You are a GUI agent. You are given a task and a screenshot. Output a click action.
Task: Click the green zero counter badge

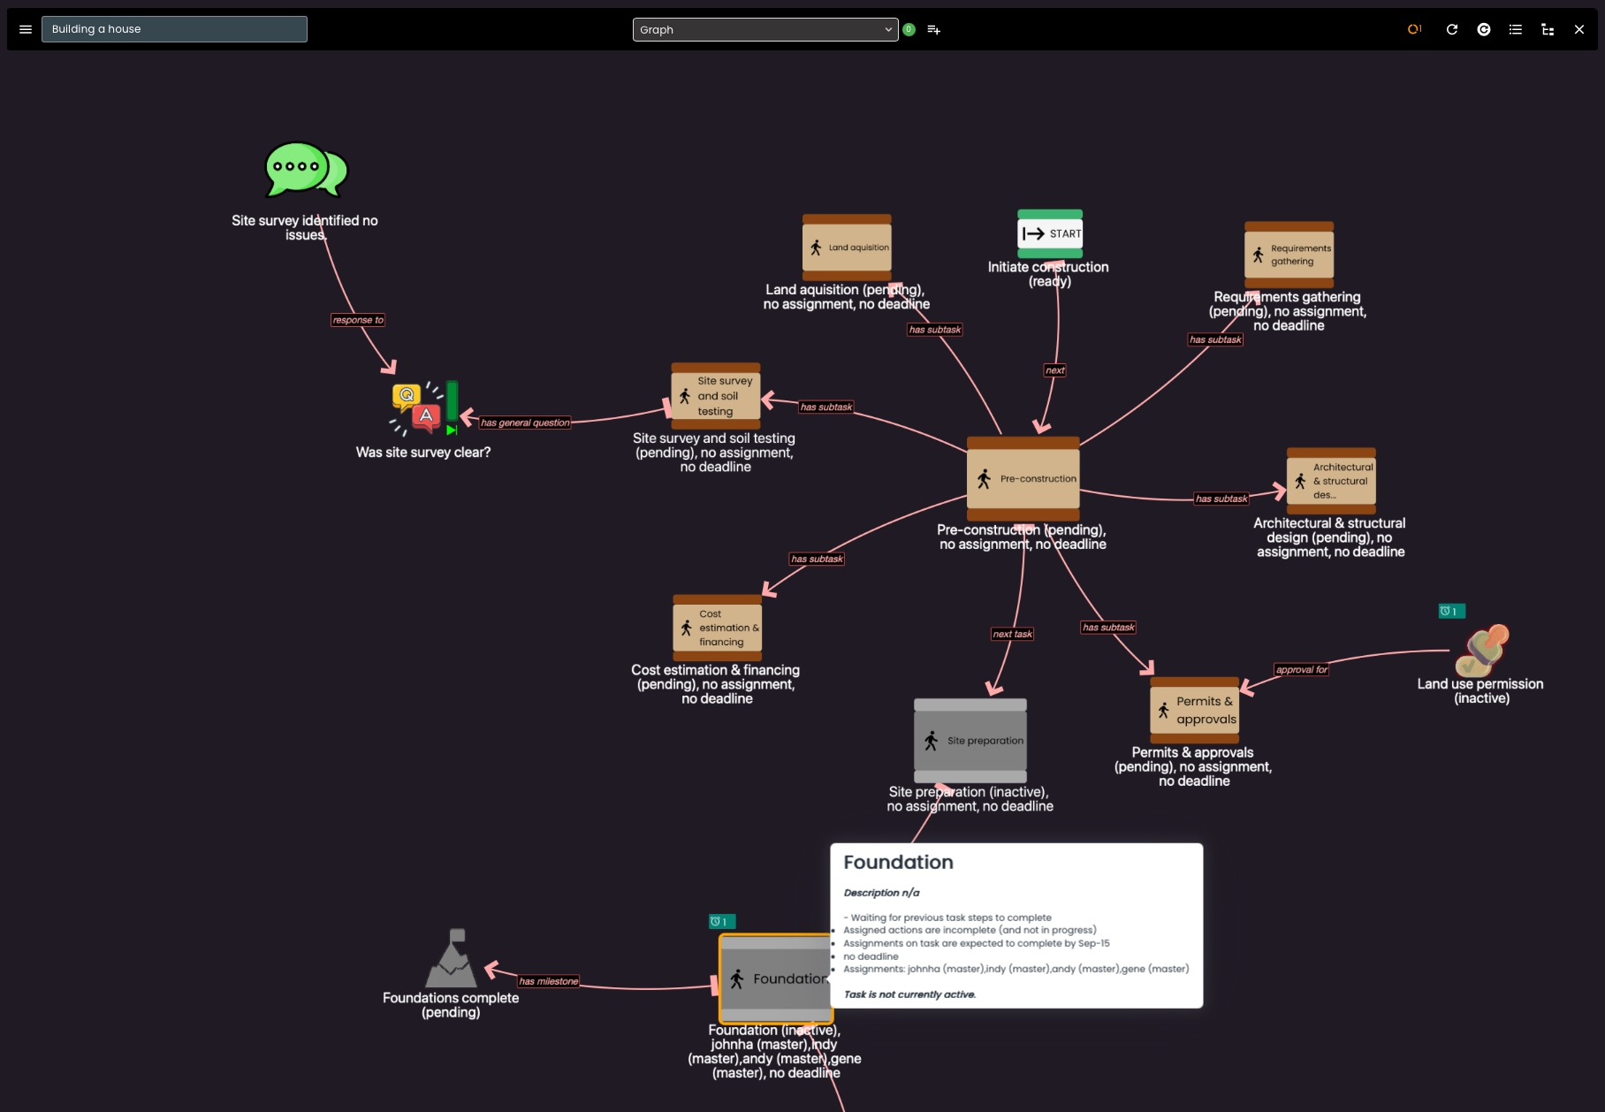click(909, 29)
